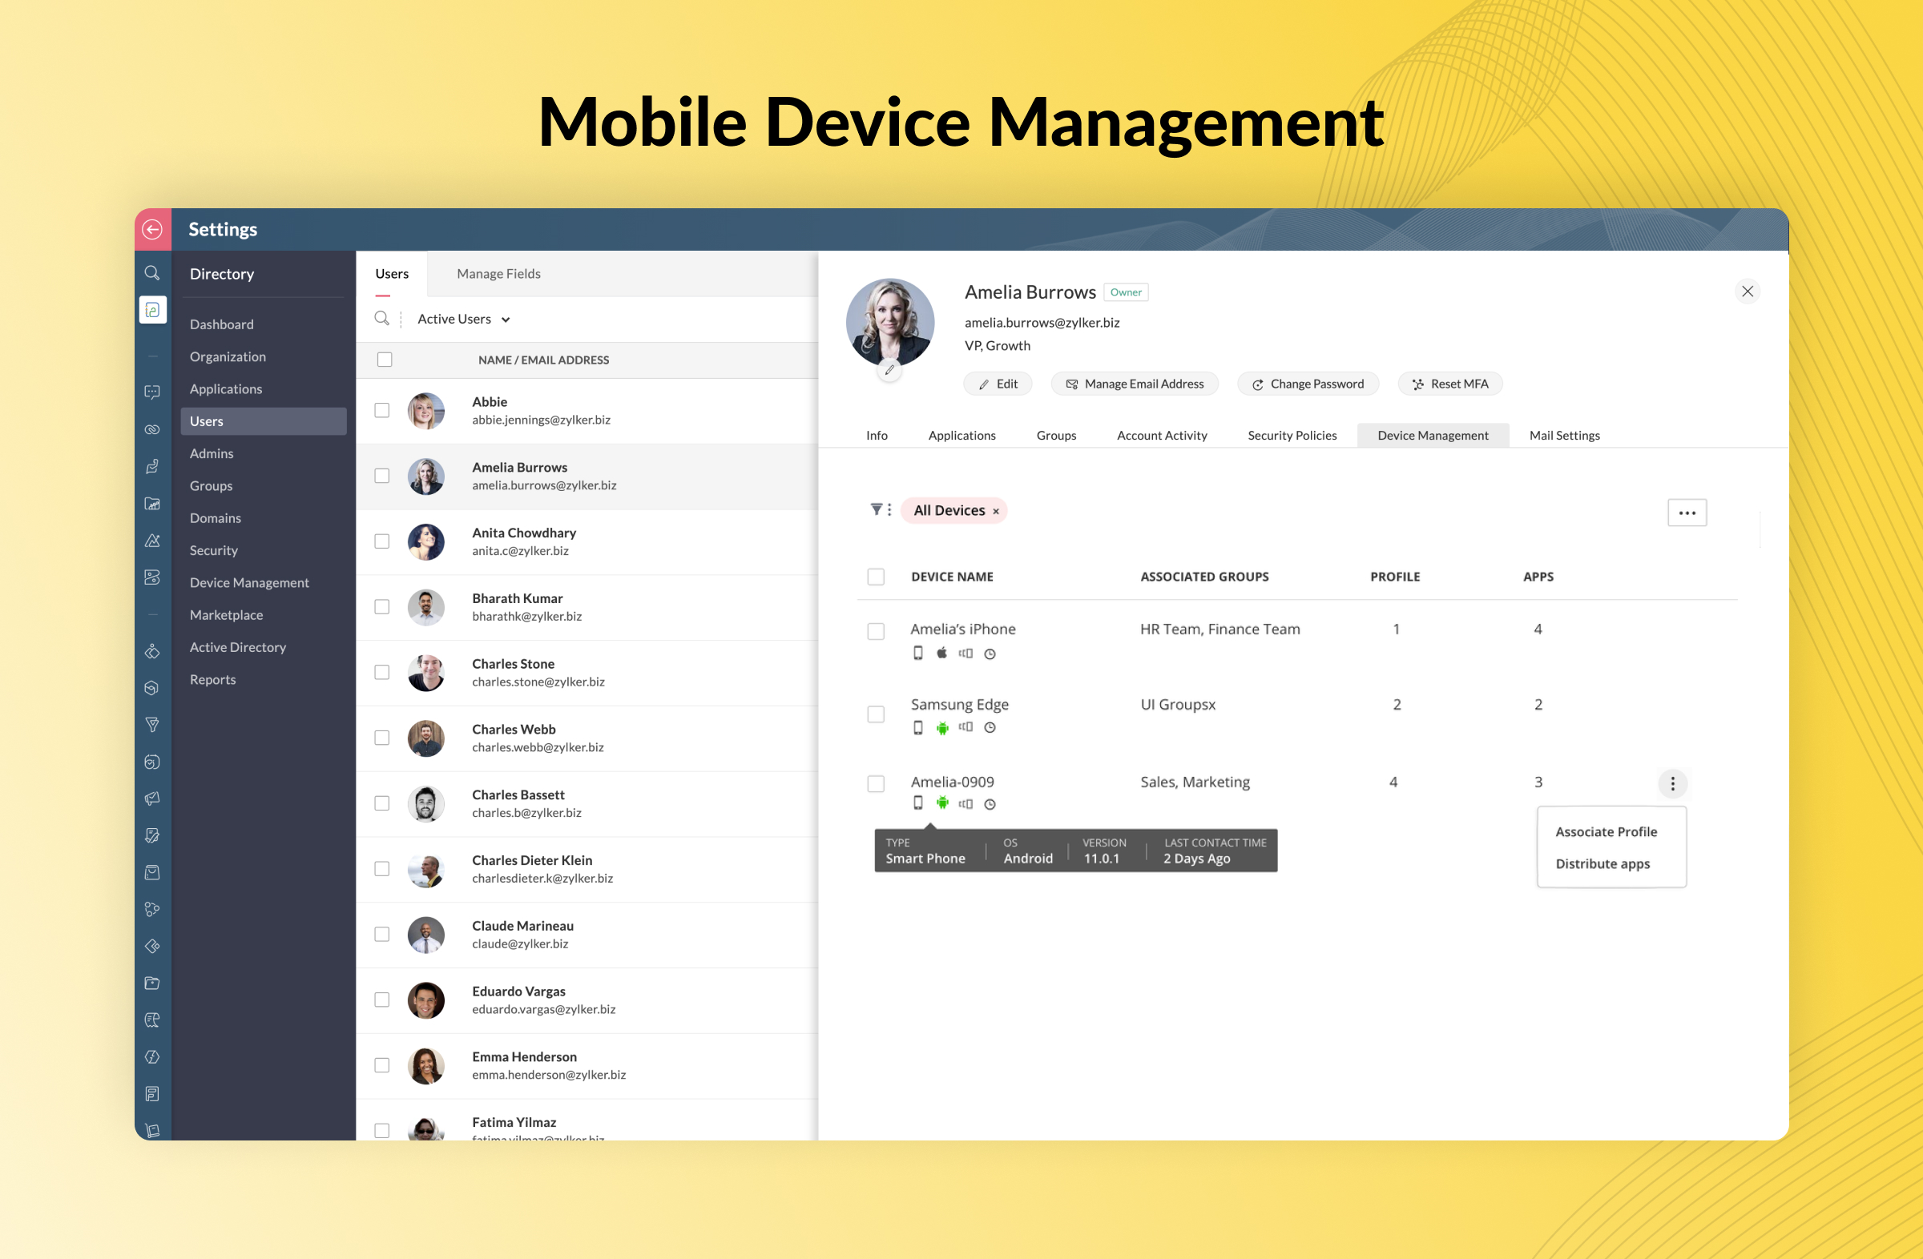This screenshot has height=1259, width=1923.
Task: Open the Mail Settings tab
Action: (x=1564, y=435)
